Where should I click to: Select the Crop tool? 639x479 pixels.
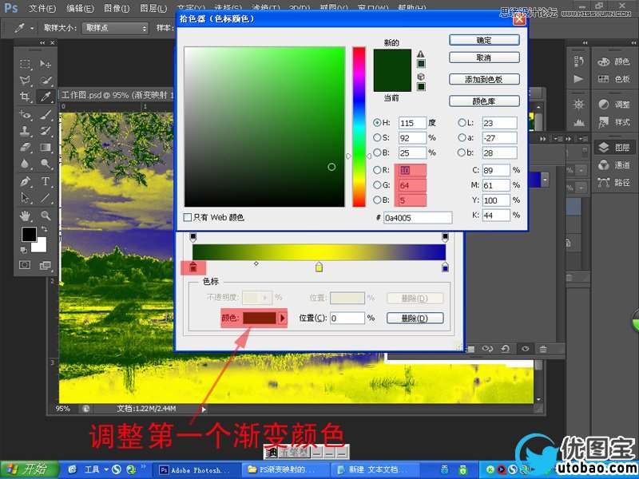26,97
